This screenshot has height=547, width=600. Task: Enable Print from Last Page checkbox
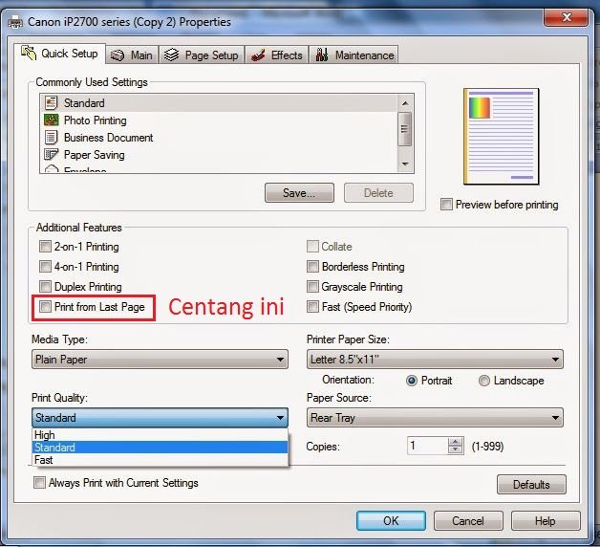[x=45, y=307]
